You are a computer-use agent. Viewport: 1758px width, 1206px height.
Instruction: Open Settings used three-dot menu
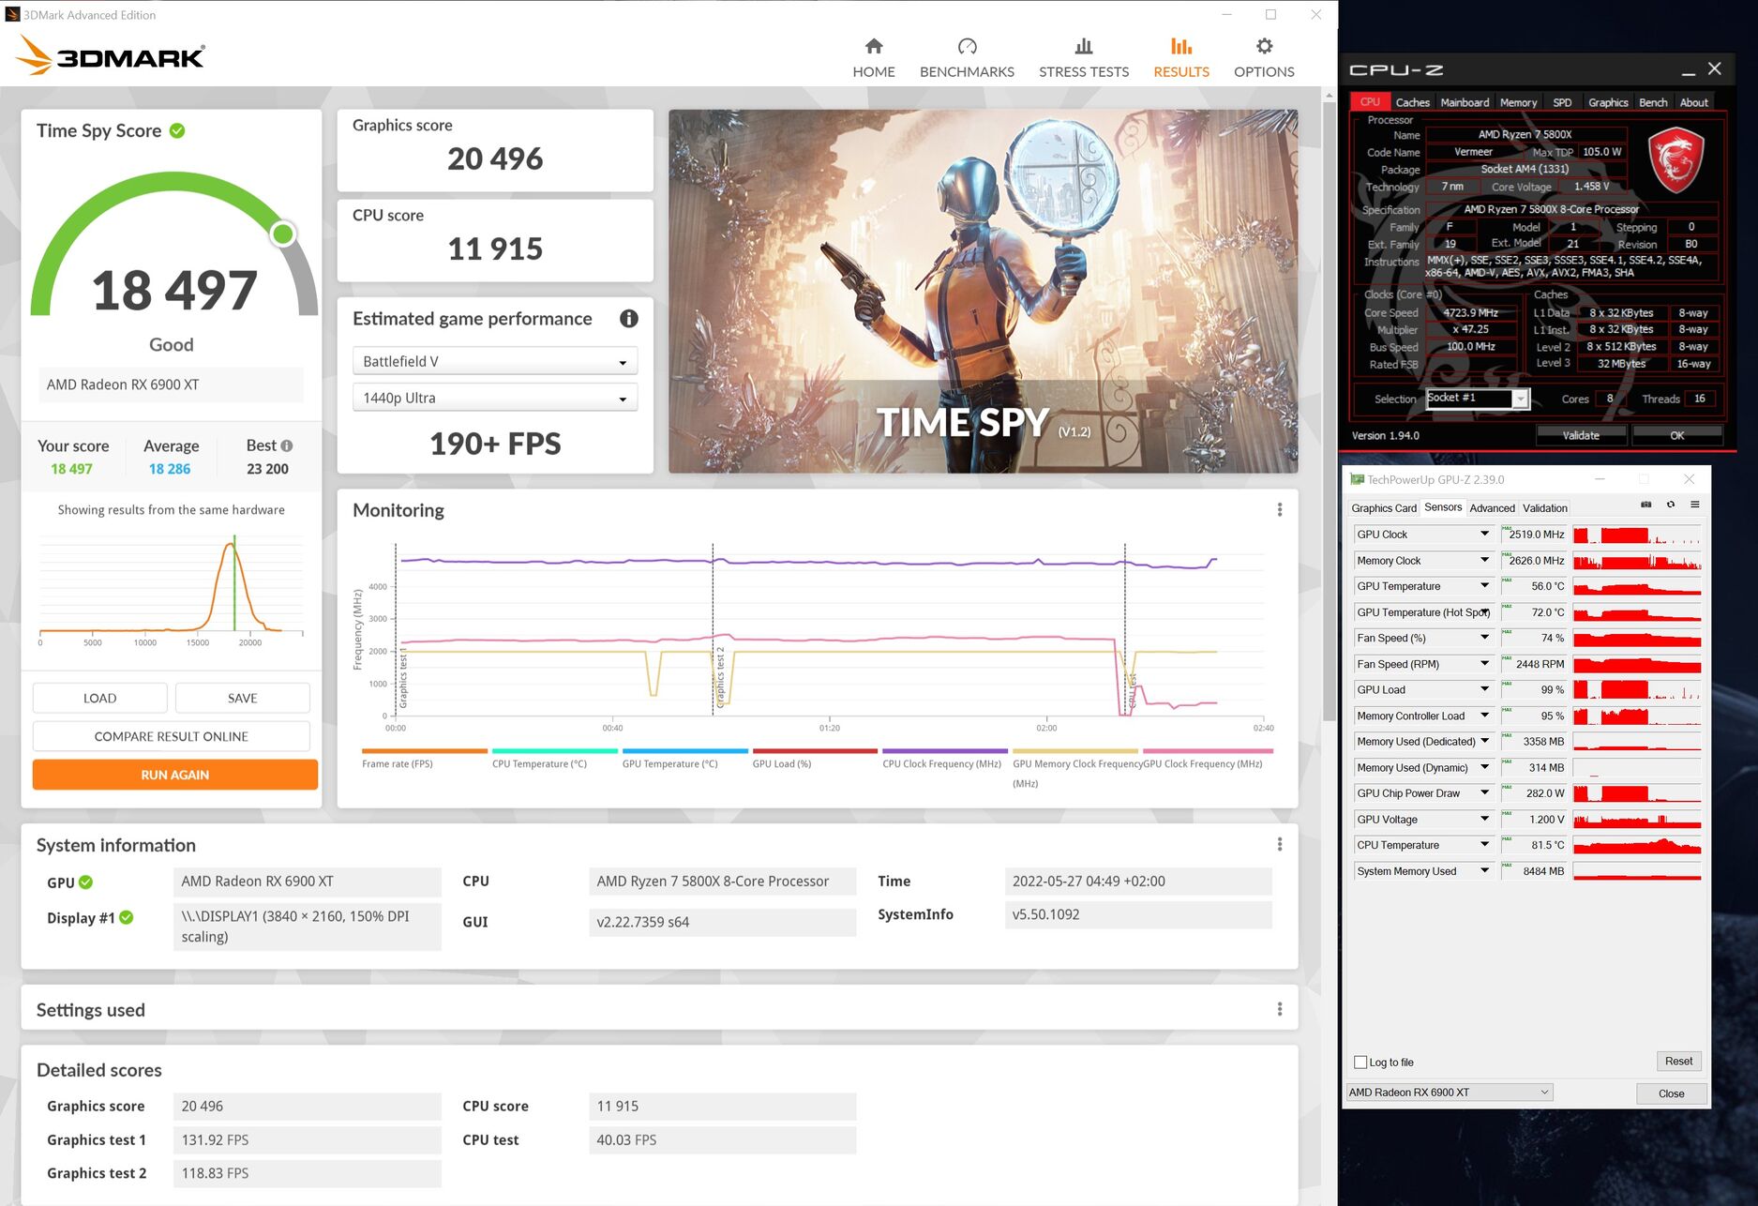[1279, 1010]
